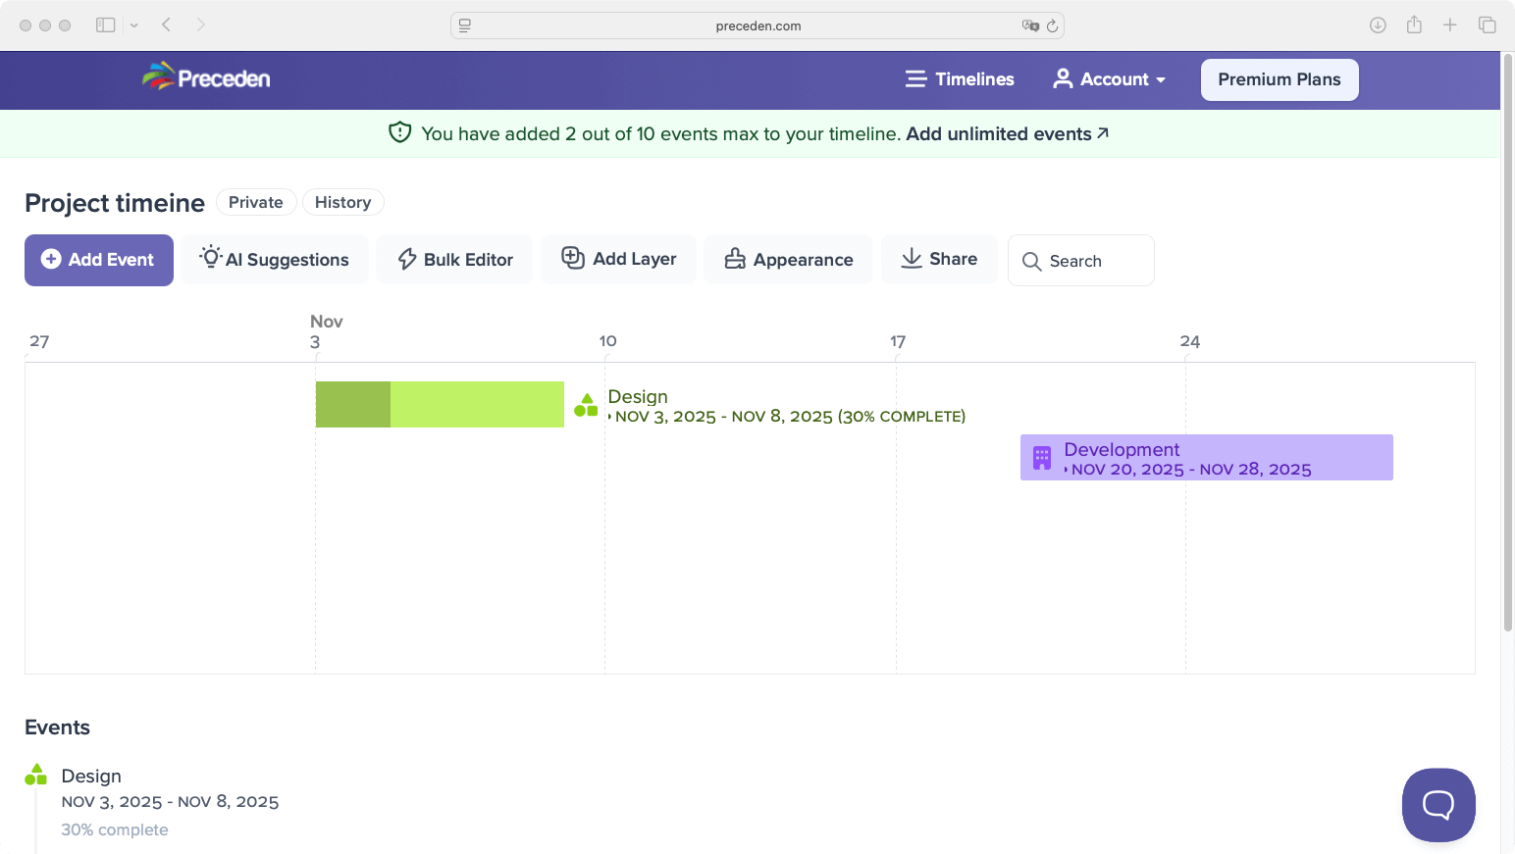Screen dimensions: 1515x854
Task: Follow the Add unlimited events link
Action: 1007,134
